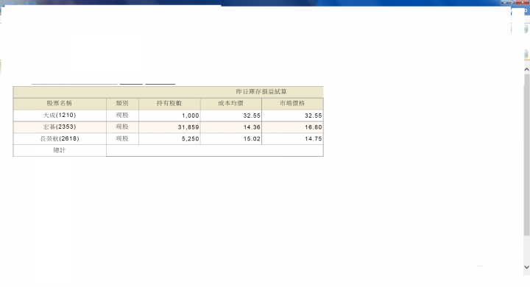Viewport: 530px width, 287px height.
Task: Click the 市場價格 column header
Action: pyautogui.click(x=292, y=104)
